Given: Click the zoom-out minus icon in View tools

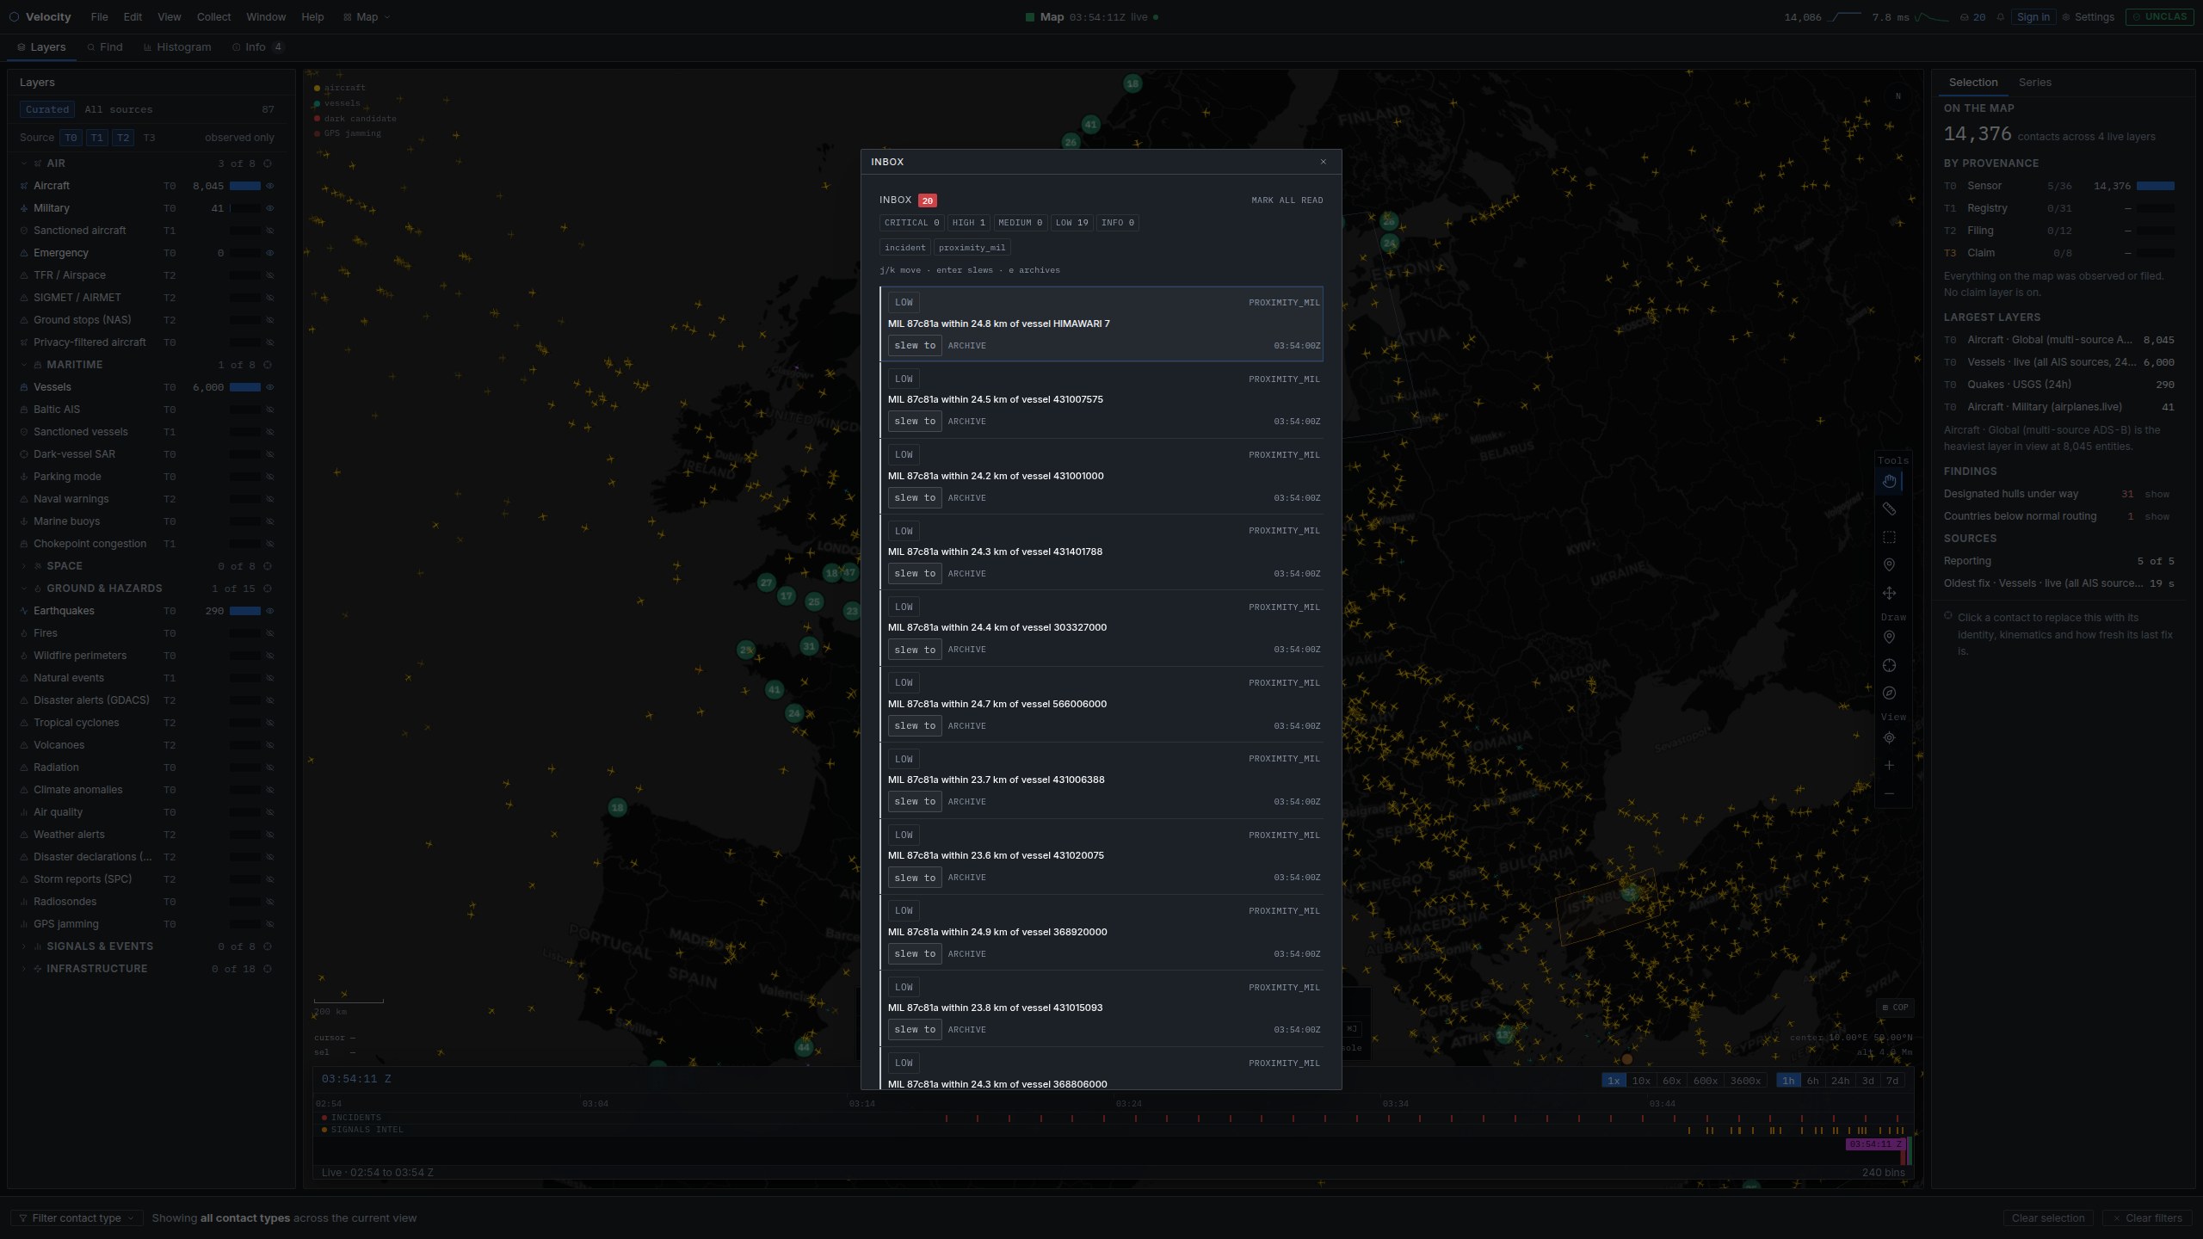Looking at the screenshot, I should 1889,793.
